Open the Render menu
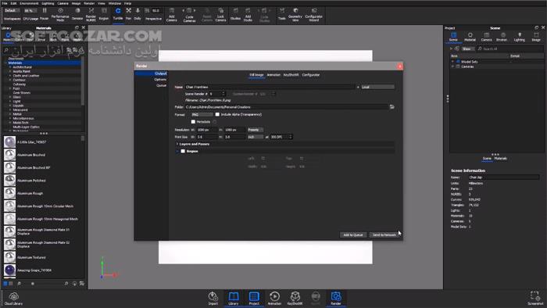This screenshot has height=308, width=547. (x=89, y=3)
